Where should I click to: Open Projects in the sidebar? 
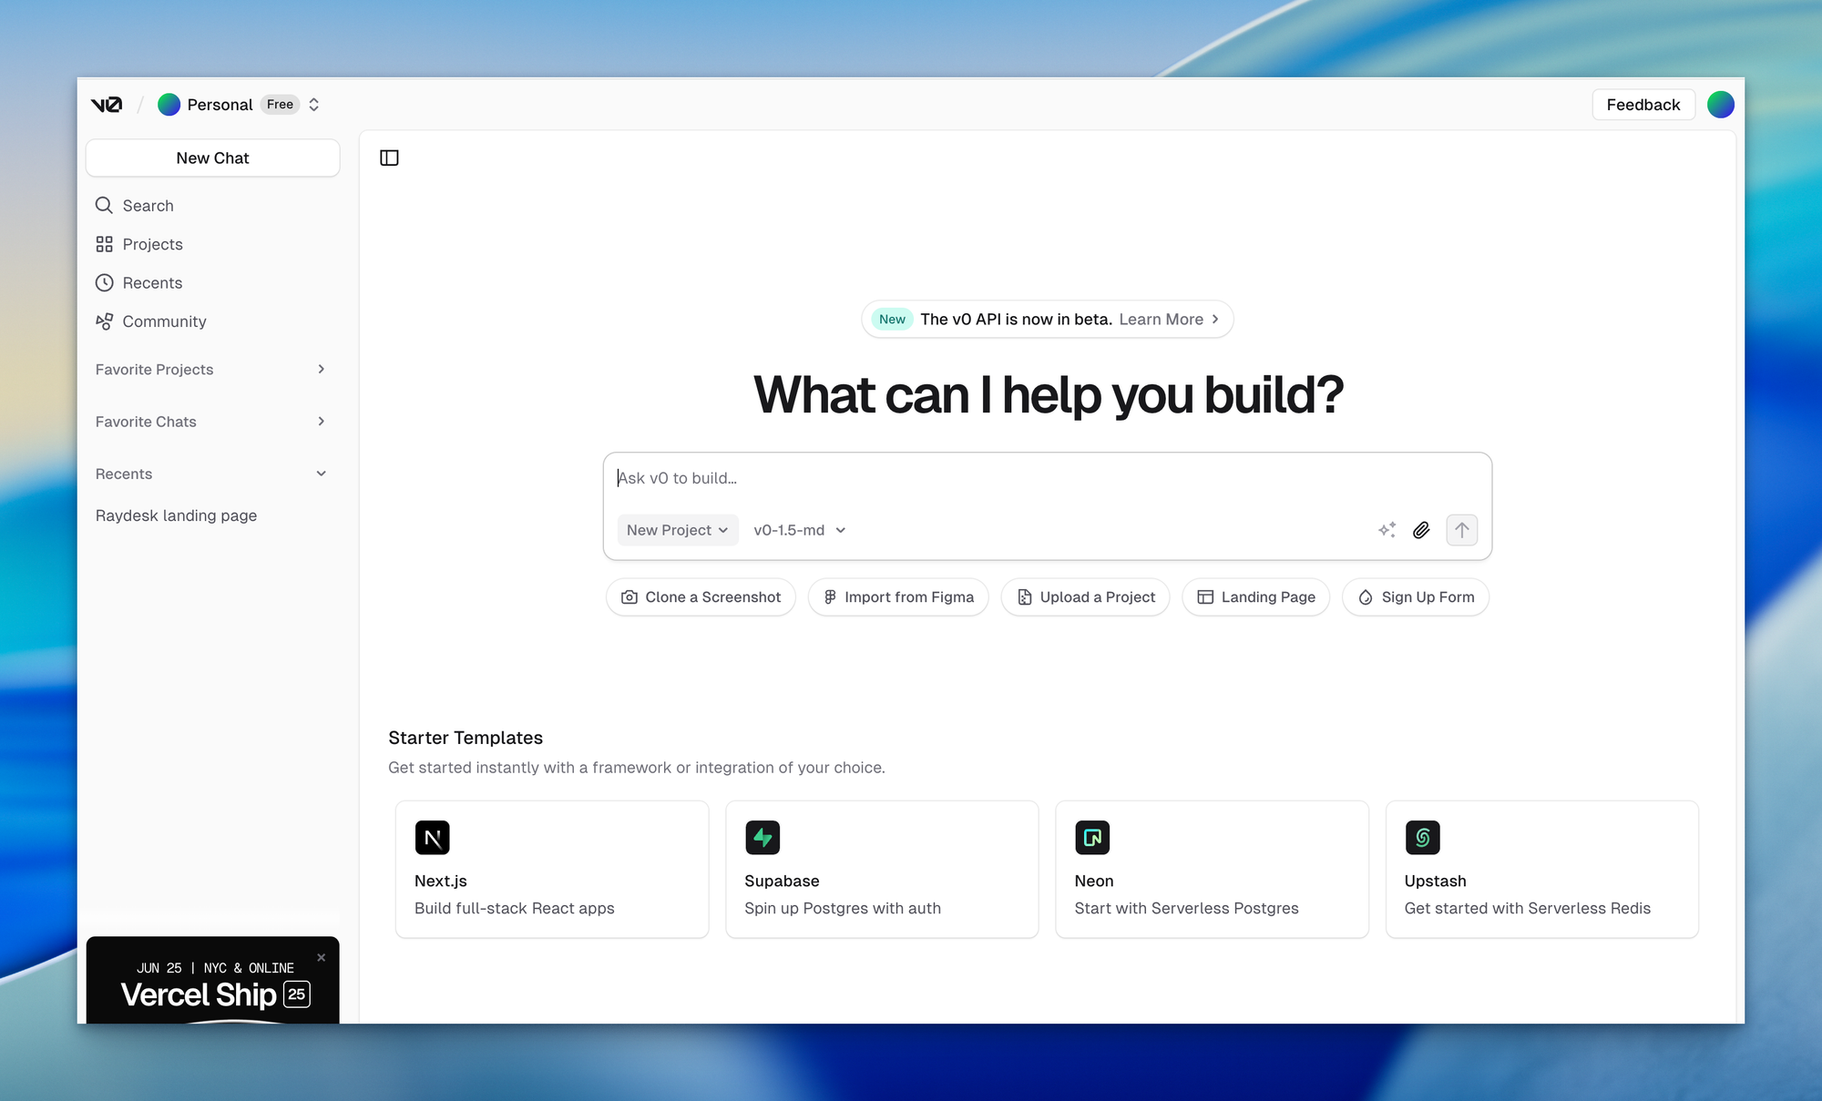tap(152, 244)
